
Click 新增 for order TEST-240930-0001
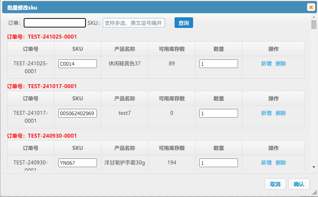coord(266,163)
